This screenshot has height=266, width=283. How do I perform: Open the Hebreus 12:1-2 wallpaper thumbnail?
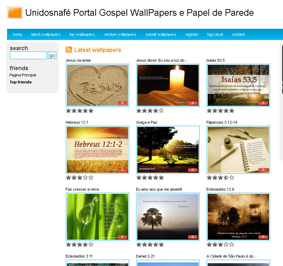tap(97, 150)
